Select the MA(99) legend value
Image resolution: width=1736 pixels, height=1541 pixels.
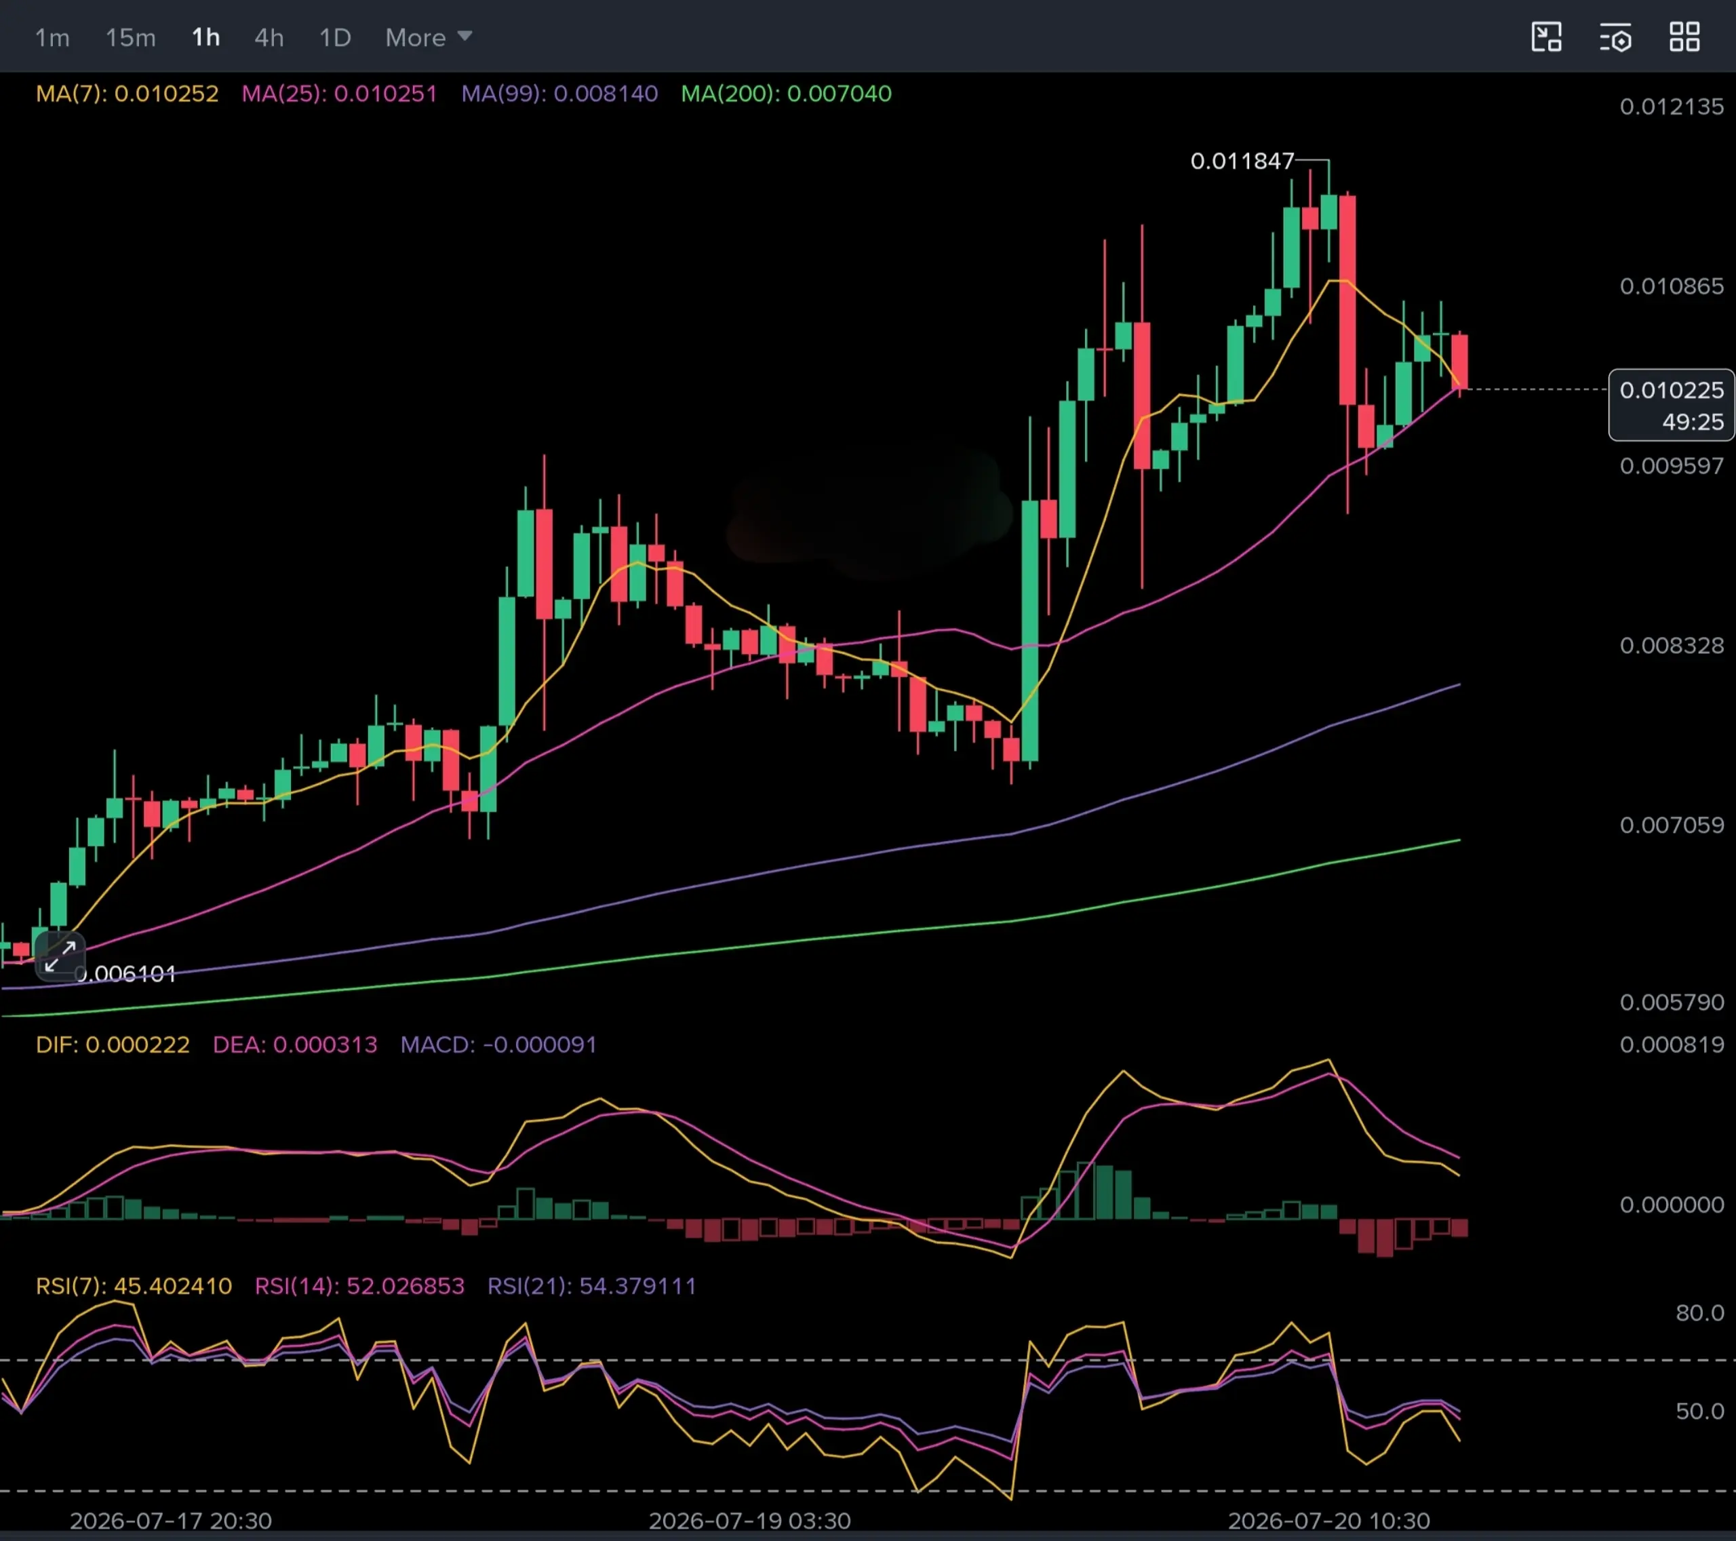(x=559, y=94)
